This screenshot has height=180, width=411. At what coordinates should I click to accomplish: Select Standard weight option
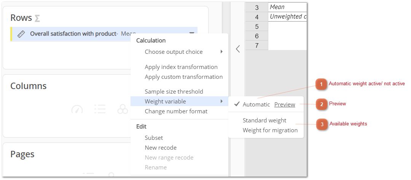pos(264,120)
